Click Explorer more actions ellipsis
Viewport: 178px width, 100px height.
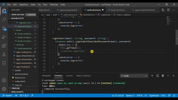tap(34, 10)
